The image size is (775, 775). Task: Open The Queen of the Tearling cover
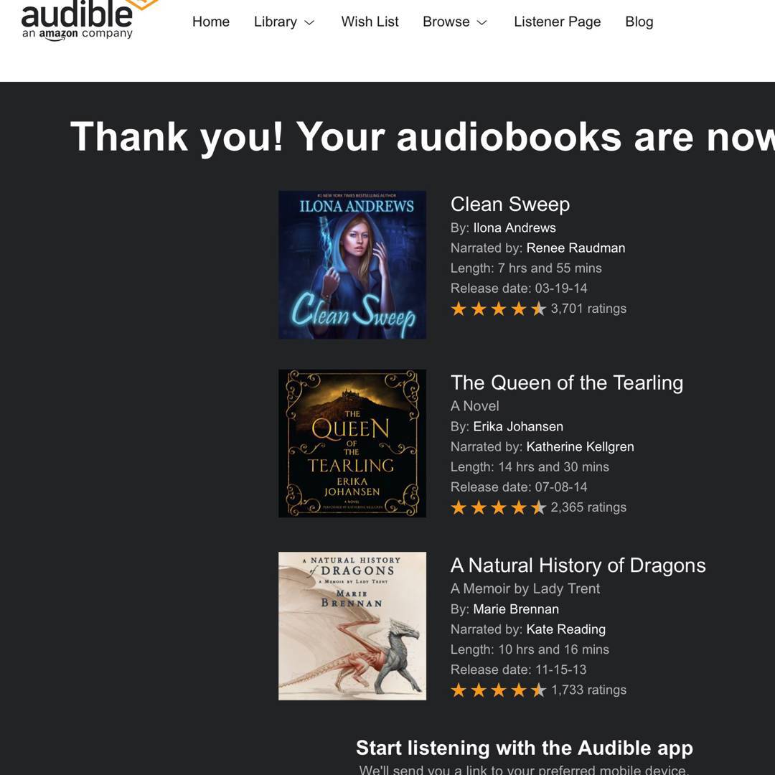tap(352, 443)
